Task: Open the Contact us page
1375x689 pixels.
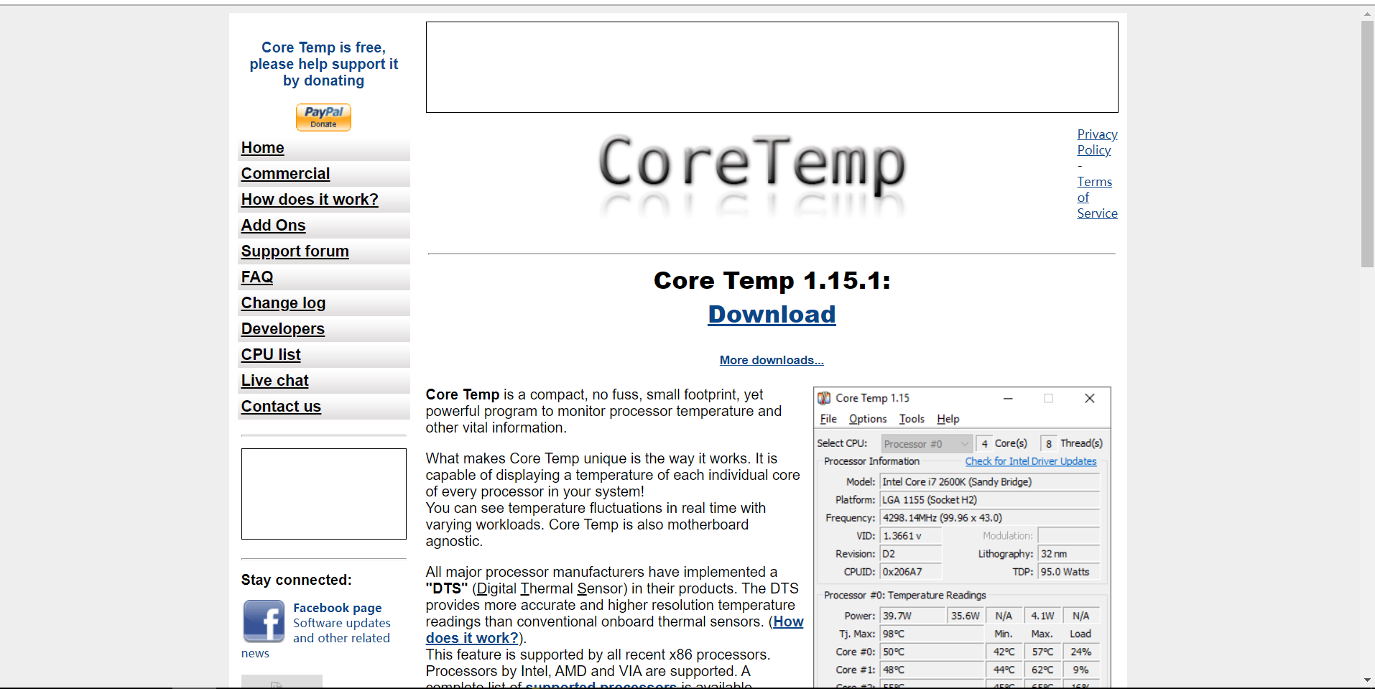Action: [281, 407]
